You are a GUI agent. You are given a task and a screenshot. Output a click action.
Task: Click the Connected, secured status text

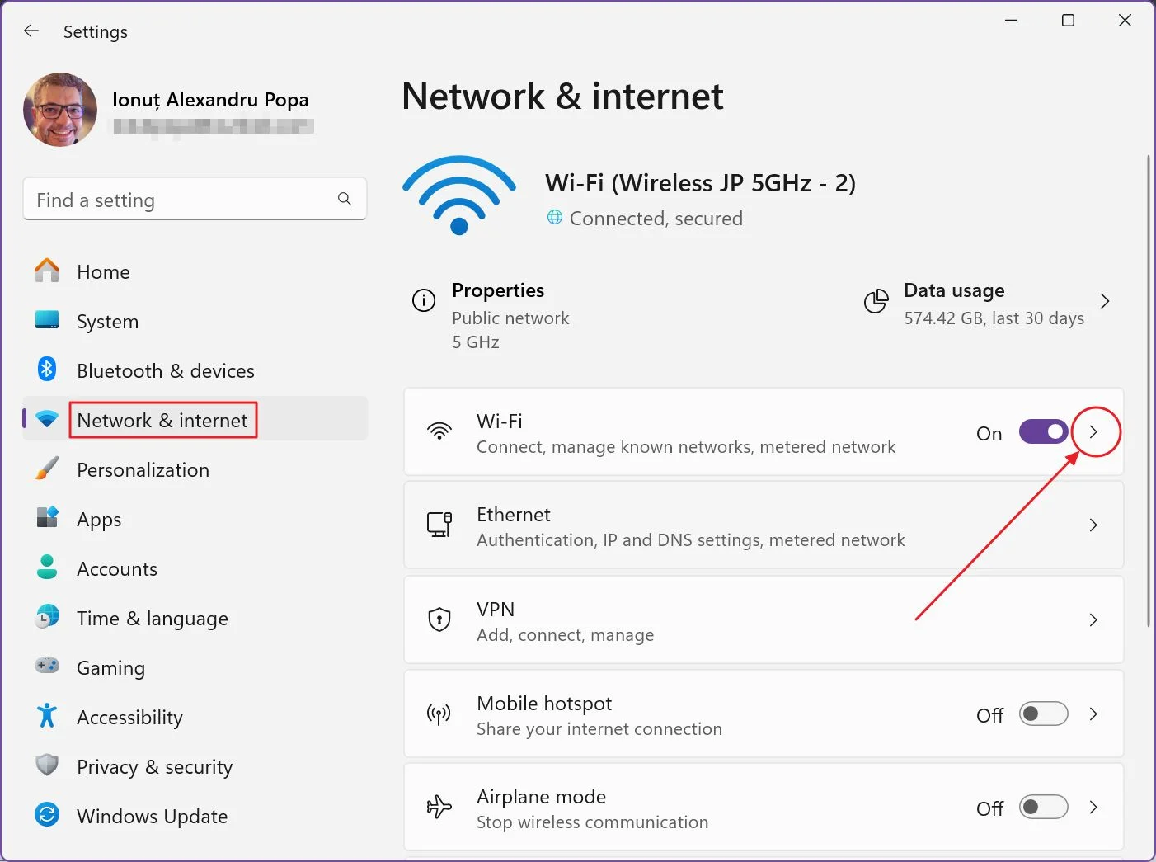(x=656, y=219)
